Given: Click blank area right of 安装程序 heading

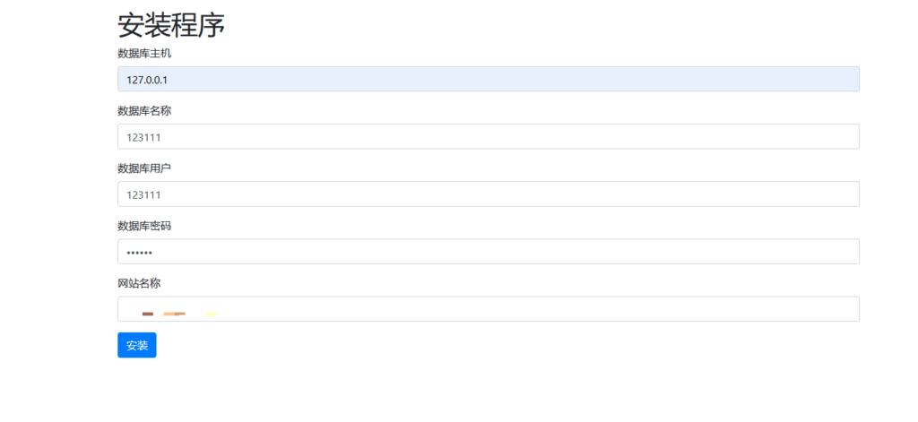Looking at the screenshot, I should [x=538, y=24].
